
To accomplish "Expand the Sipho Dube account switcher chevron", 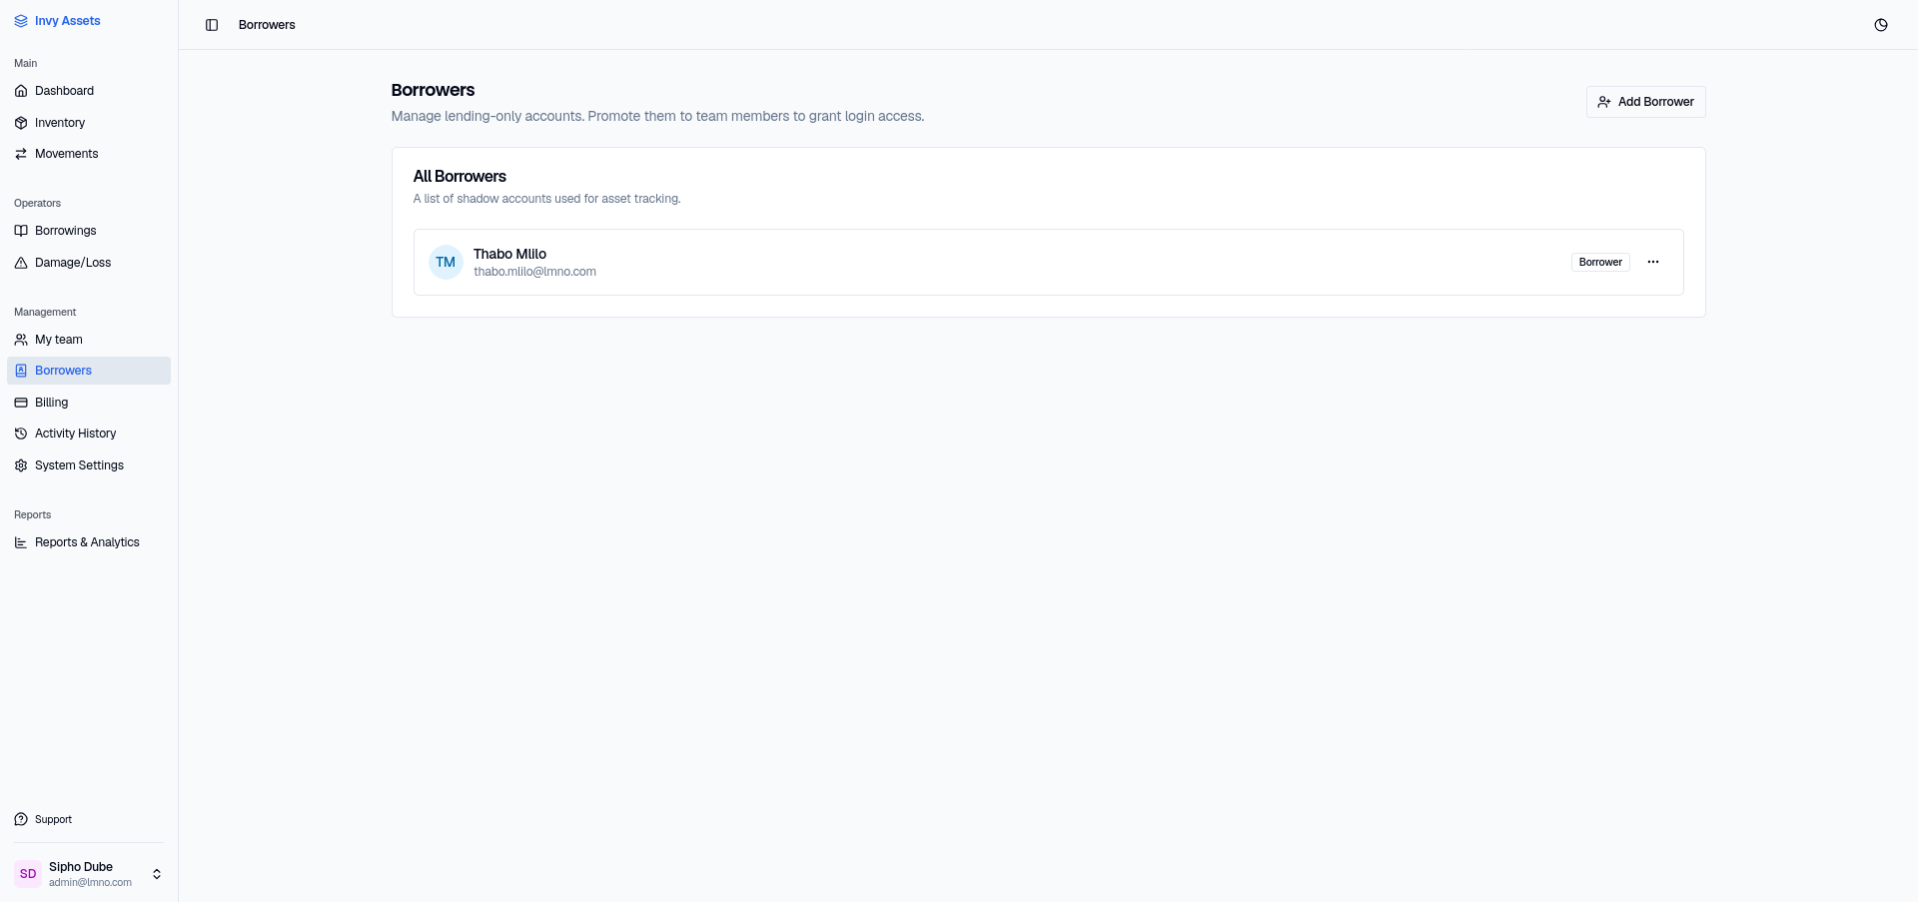I will click(x=157, y=874).
